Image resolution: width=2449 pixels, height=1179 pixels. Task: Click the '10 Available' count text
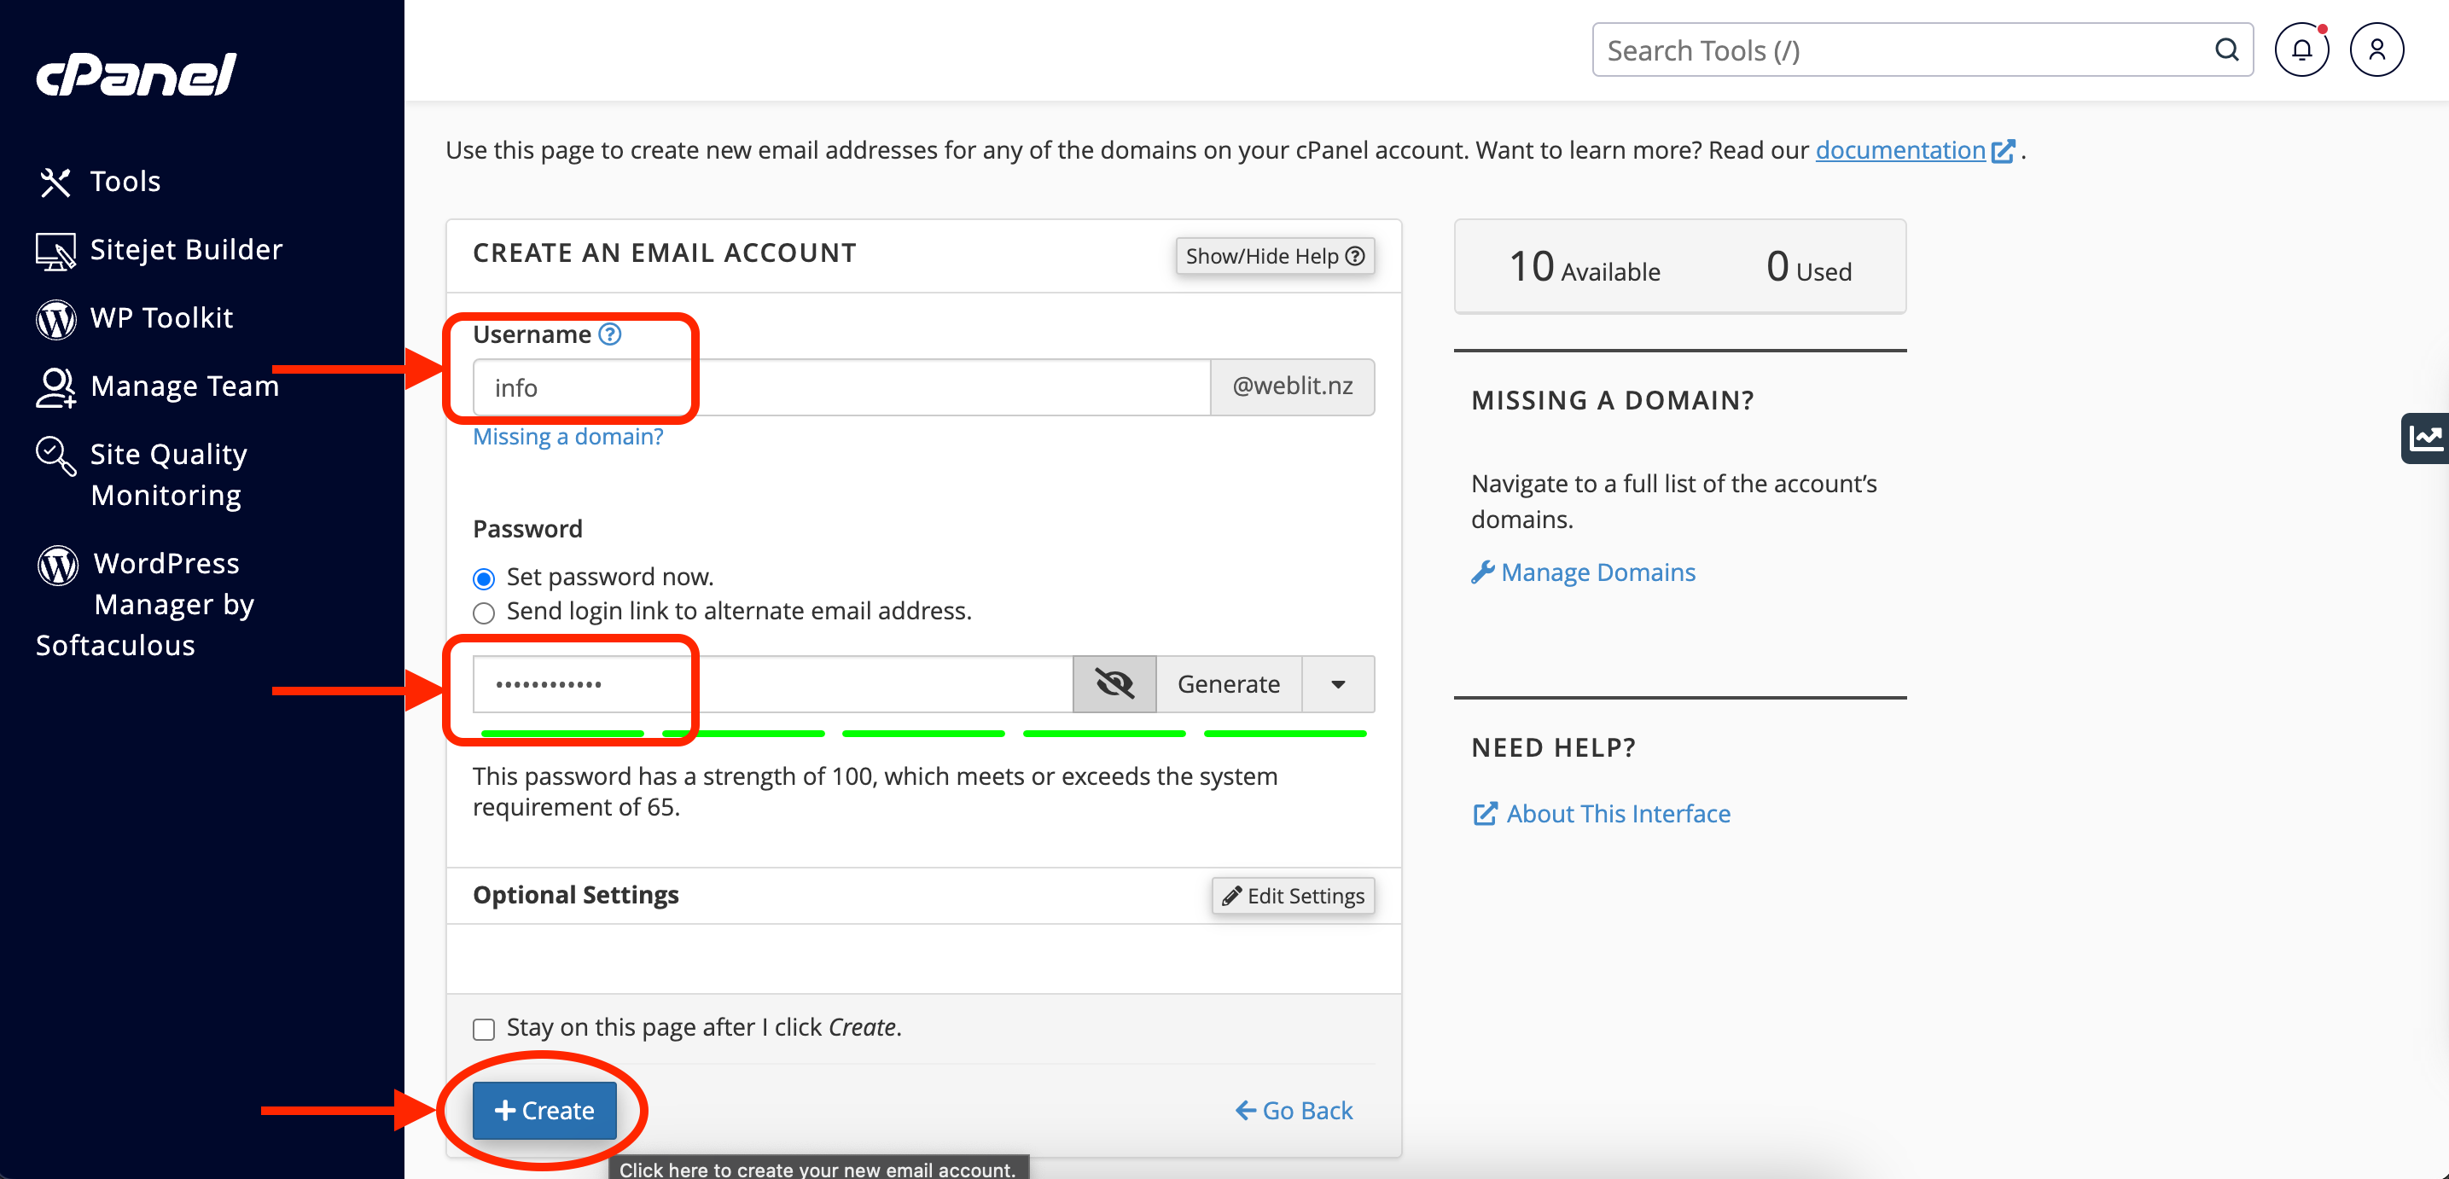pyautogui.click(x=1585, y=267)
